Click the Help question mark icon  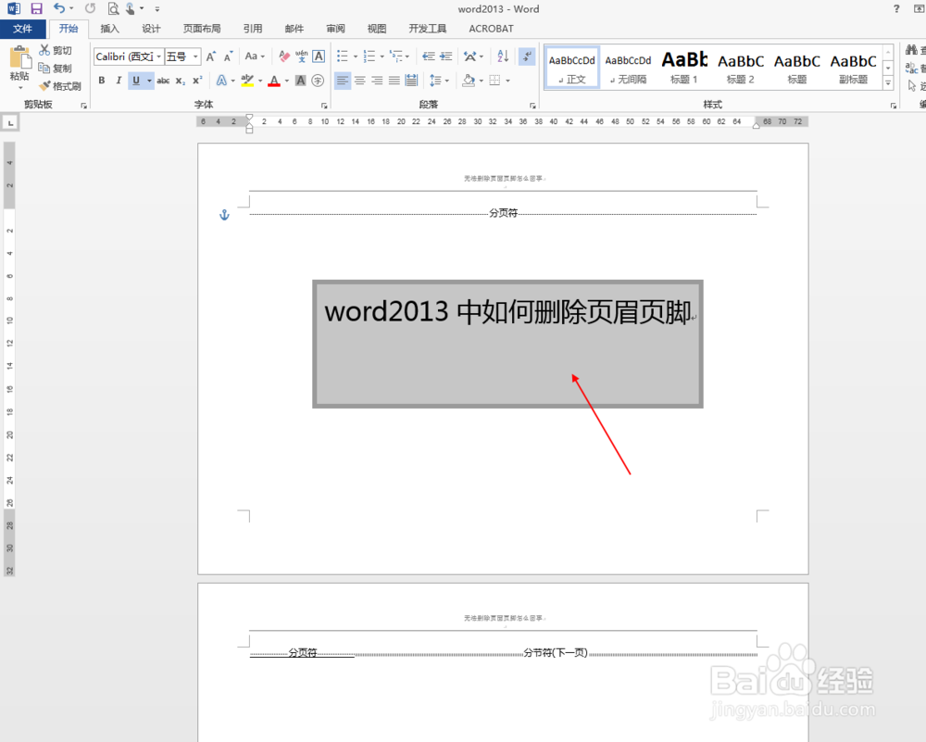click(896, 9)
